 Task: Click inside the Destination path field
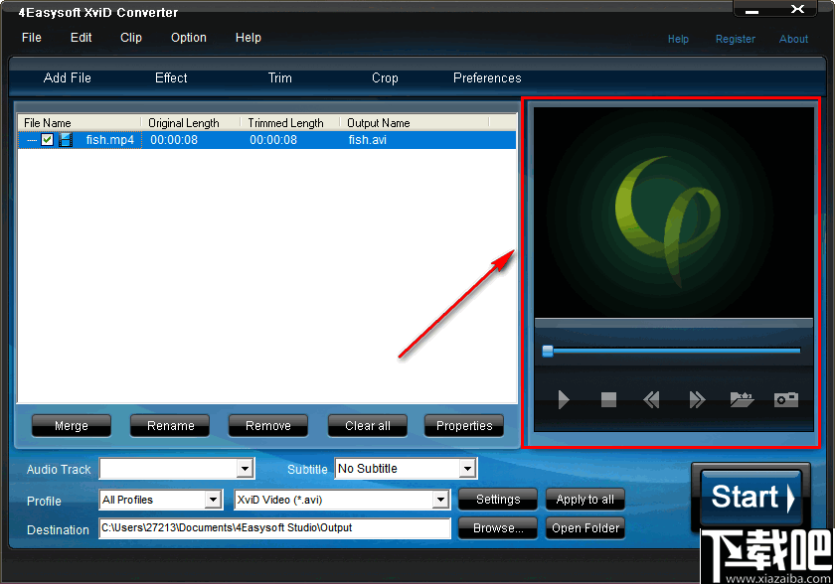click(x=268, y=529)
